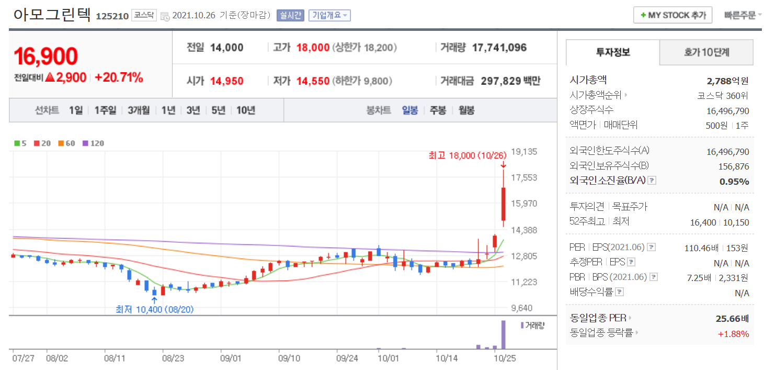The image size is (764, 370).
Task: Click the 외국인소진율 value 0.95%
Action: tap(735, 182)
